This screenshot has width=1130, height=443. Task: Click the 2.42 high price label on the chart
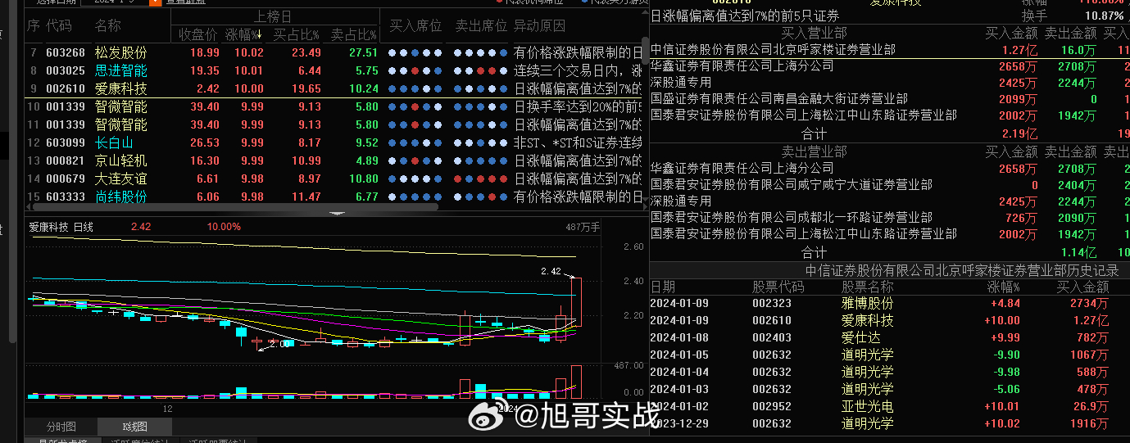coord(551,271)
